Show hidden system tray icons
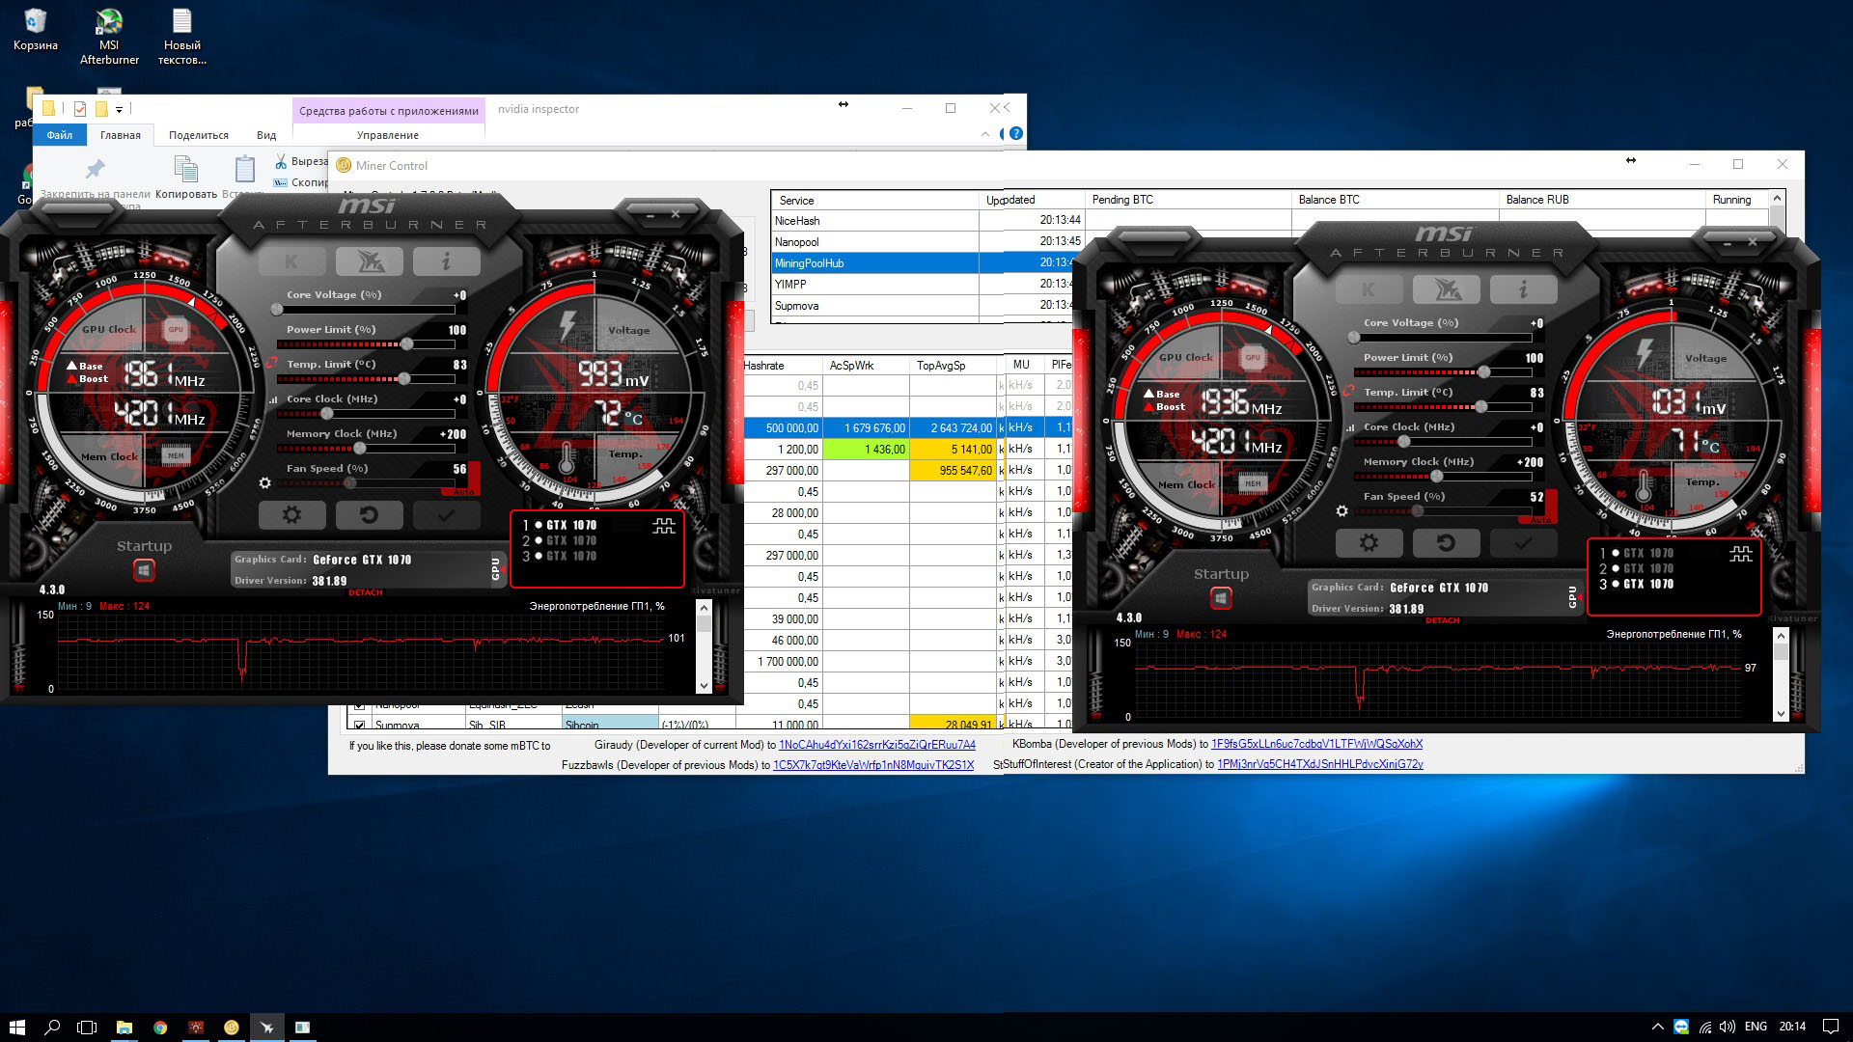Viewport: 1853px width, 1042px height. click(x=1657, y=1027)
